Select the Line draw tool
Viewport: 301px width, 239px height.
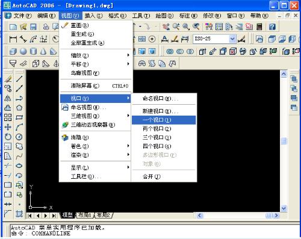pyautogui.click(x=19, y=79)
